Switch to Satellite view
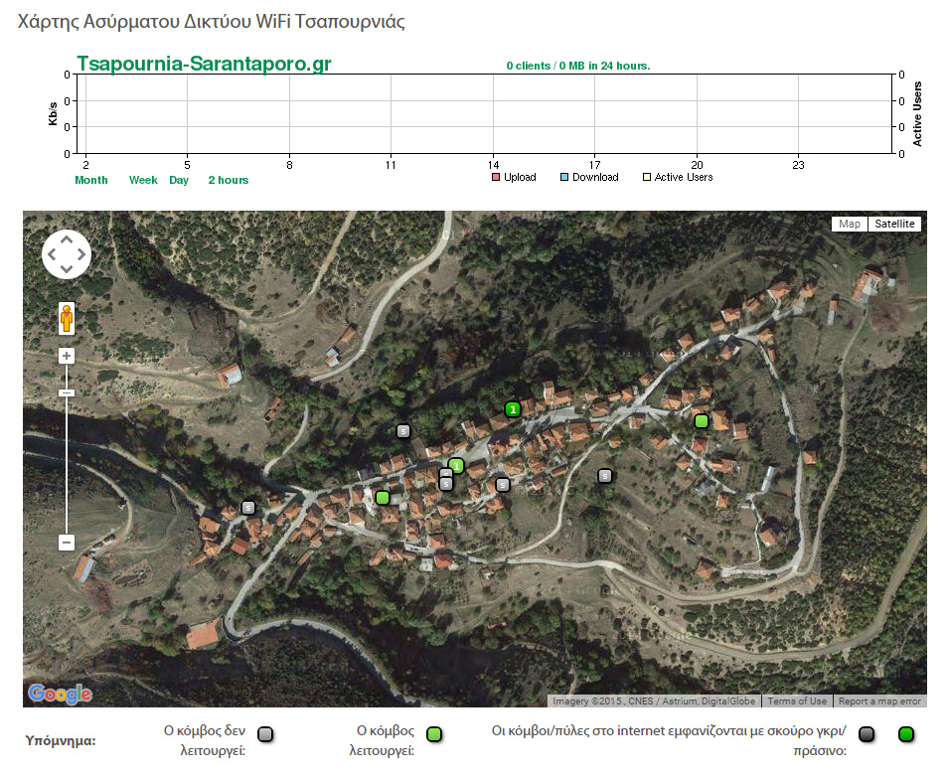947x778 pixels. (x=893, y=224)
